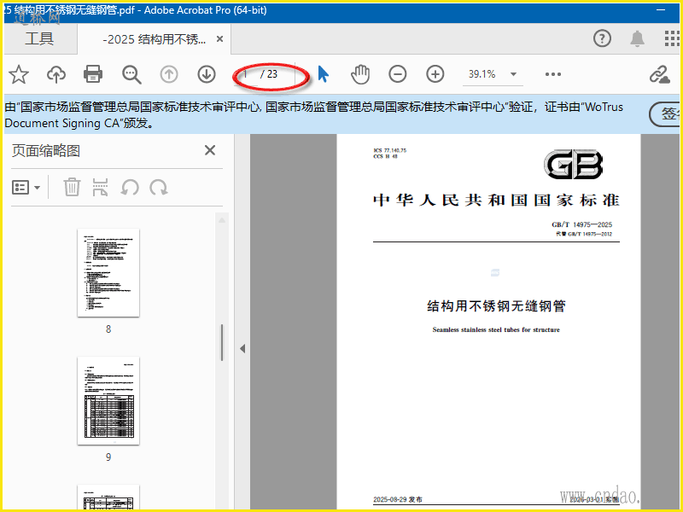Click the 2025-08-29 发布 date text
Image resolution: width=683 pixels, height=512 pixels.
point(398,499)
